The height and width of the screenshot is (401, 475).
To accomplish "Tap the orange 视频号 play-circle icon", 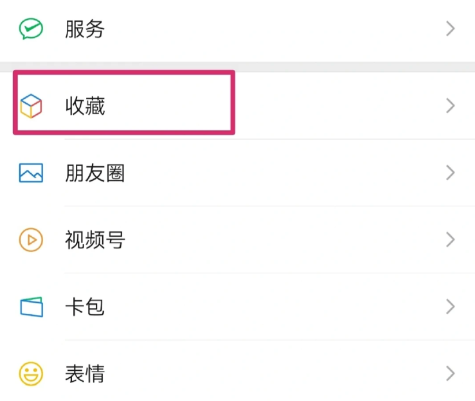I will (x=31, y=240).
